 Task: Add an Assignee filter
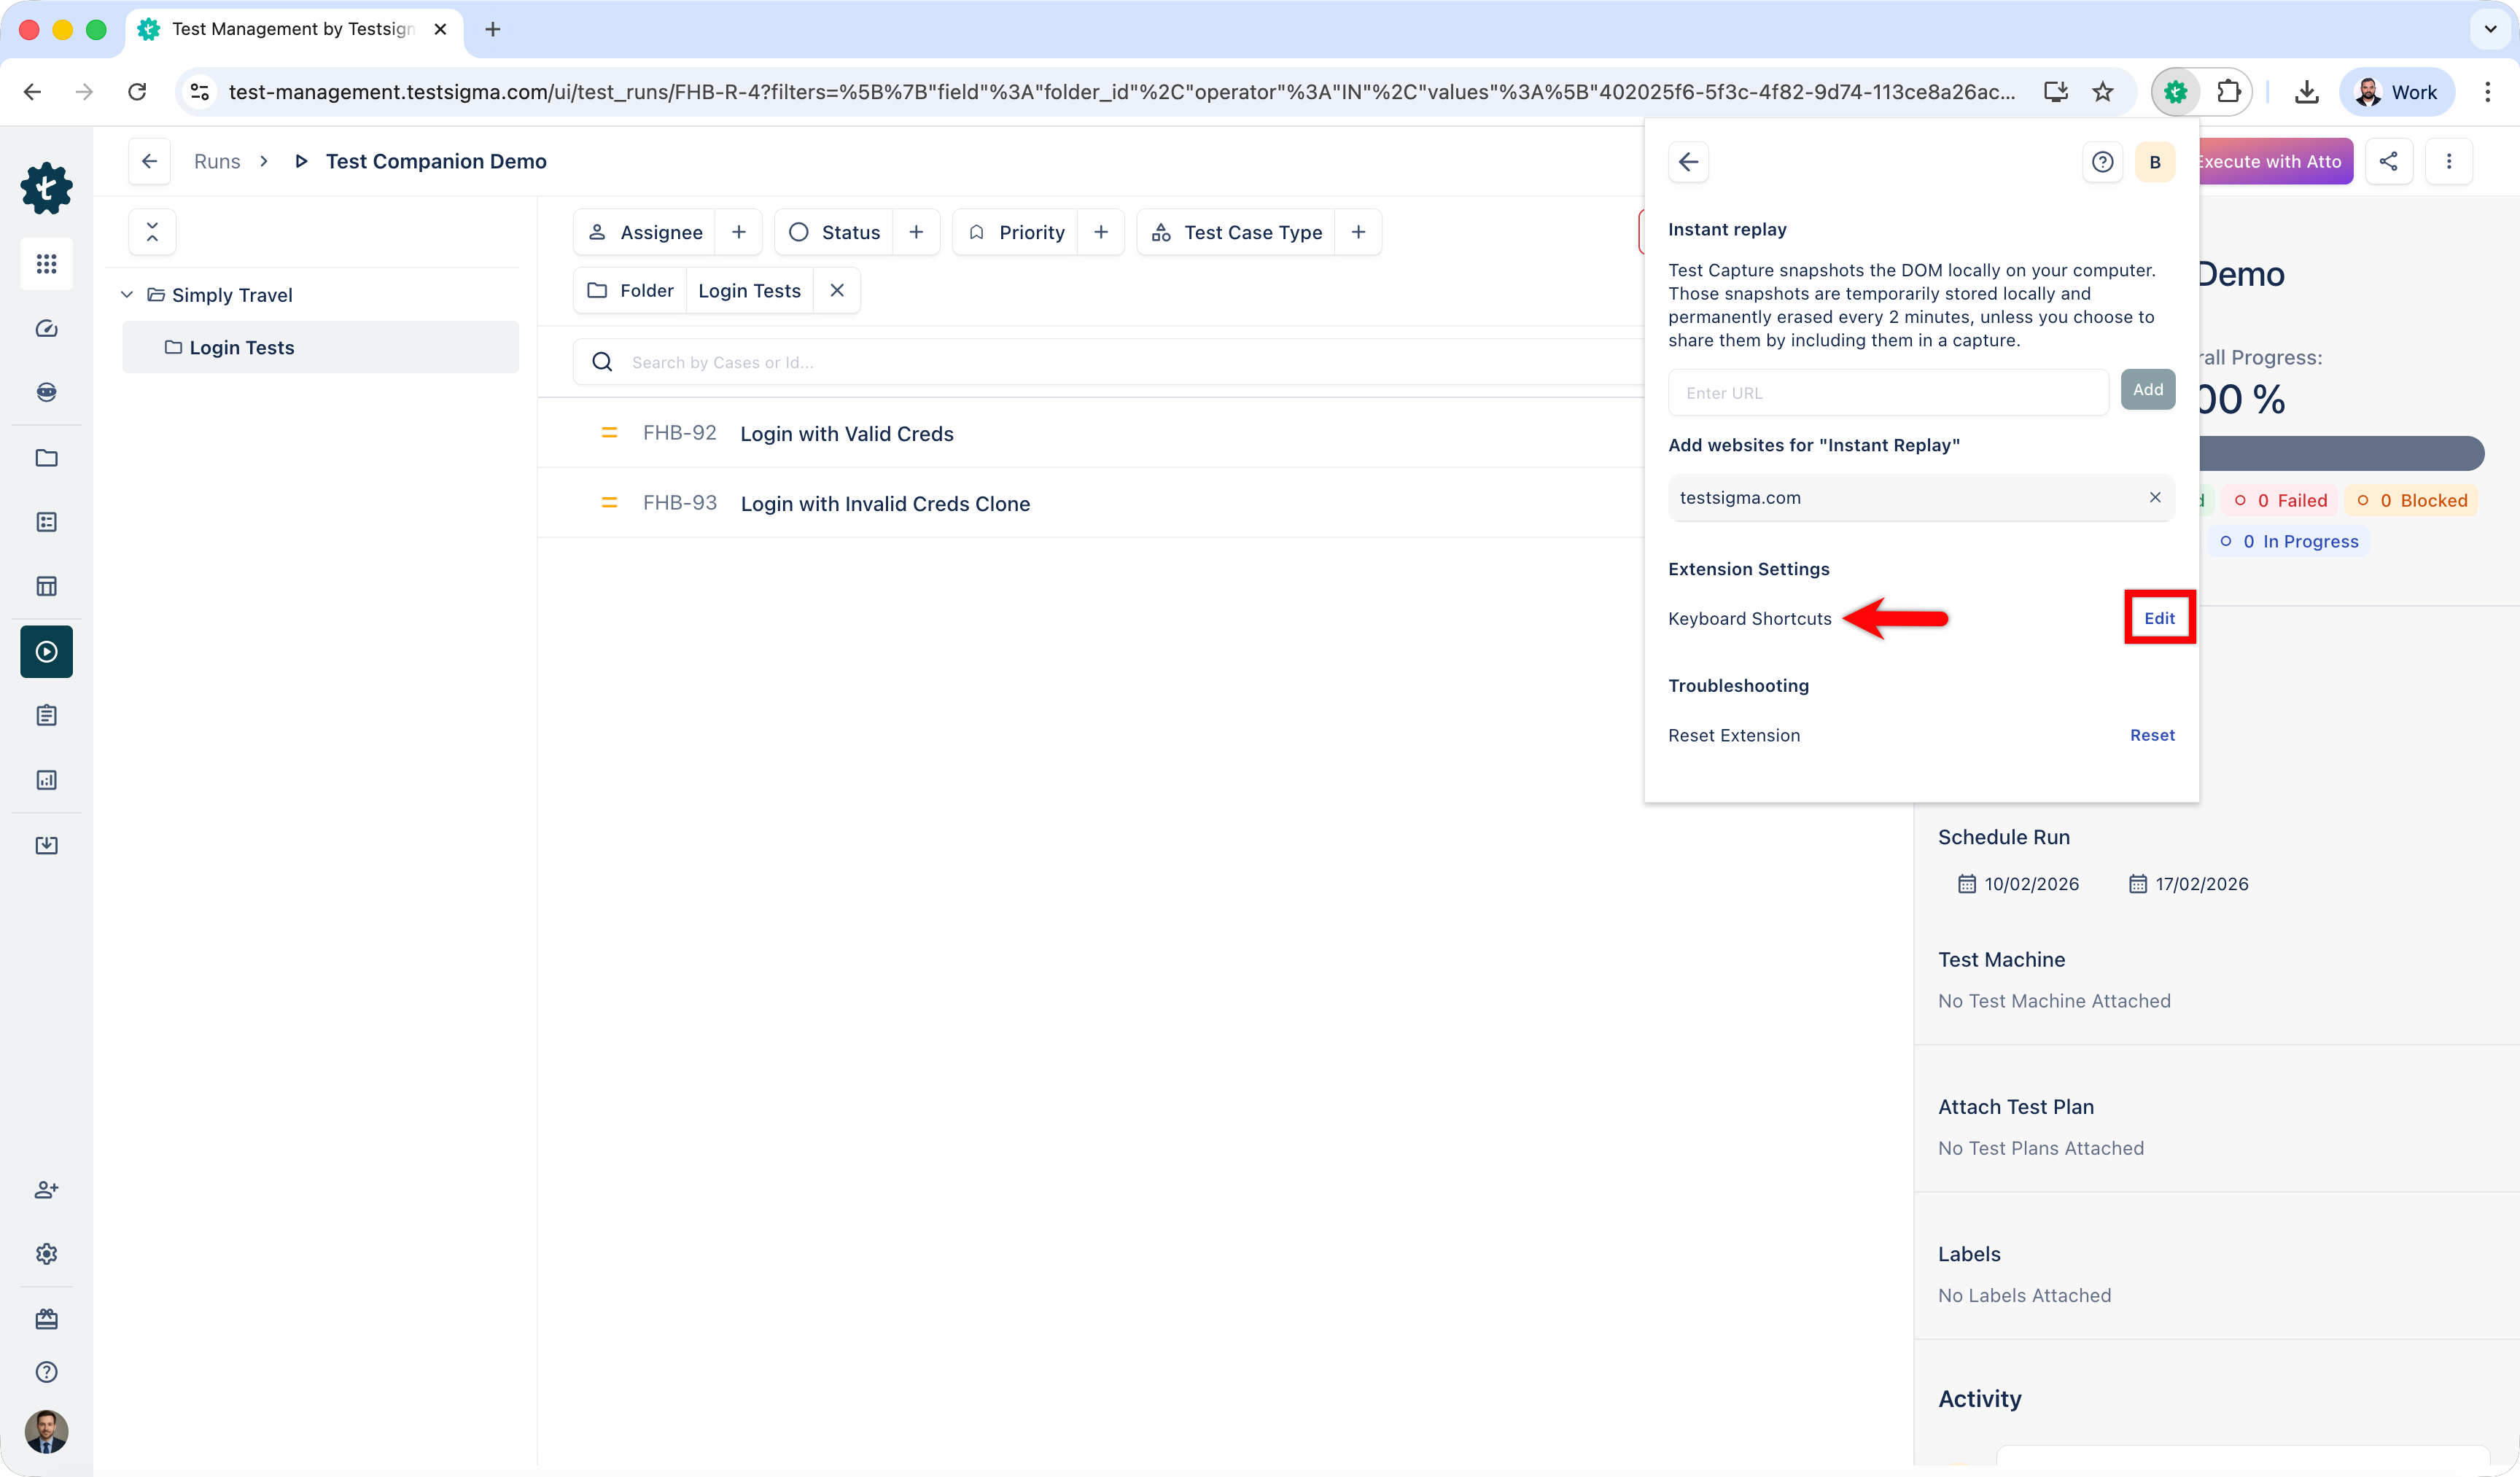point(738,232)
